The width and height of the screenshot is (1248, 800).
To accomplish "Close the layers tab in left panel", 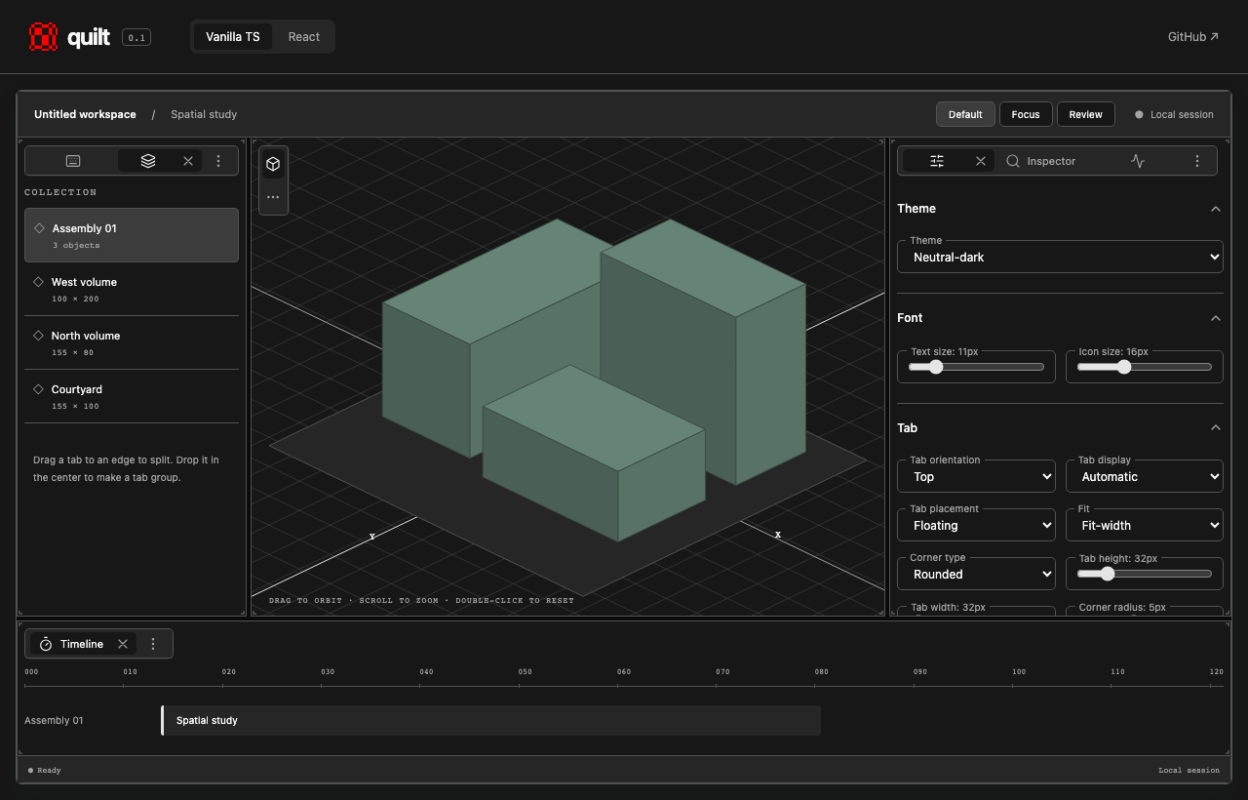I will click(x=188, y=161).
